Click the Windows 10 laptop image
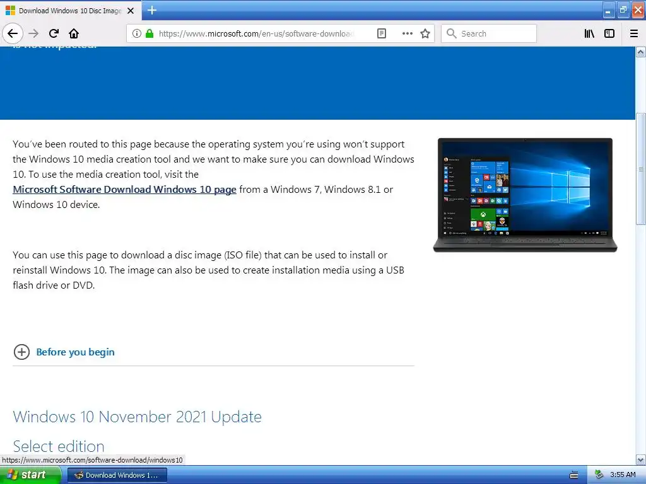Viewport: 646px width, 484px height. click(x=525, y=195)
